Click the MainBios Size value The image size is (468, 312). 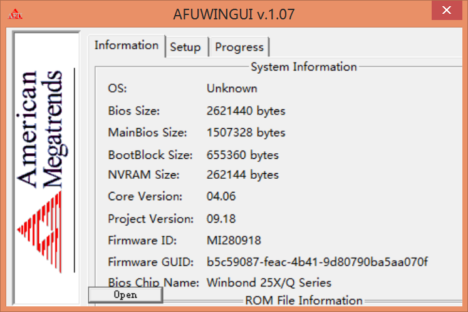click(x=246, y=133)
